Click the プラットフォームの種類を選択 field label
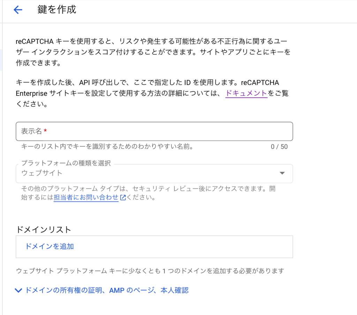The width and height of the screenshot is (357, 315). (x=66, y=163)
